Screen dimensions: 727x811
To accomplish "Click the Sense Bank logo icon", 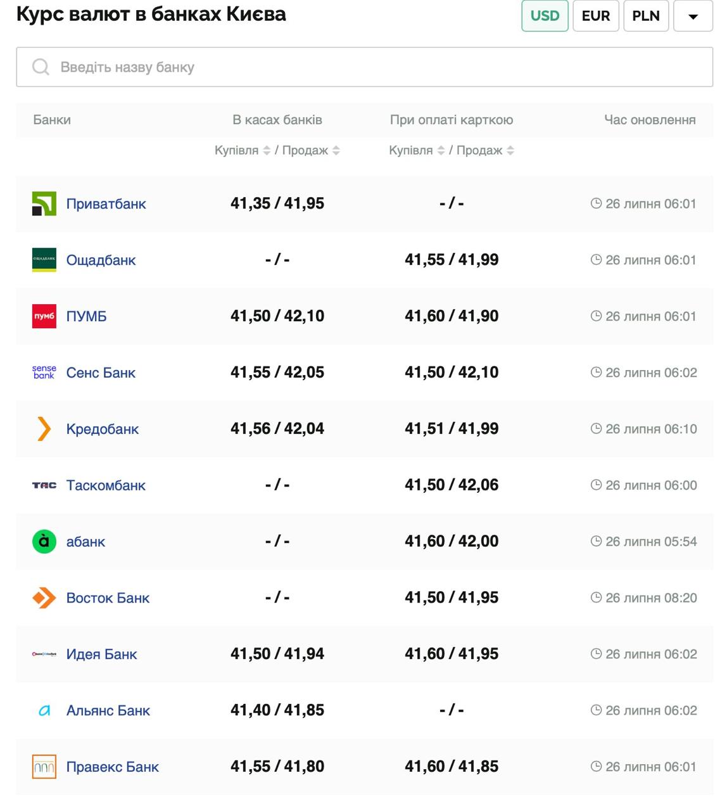I will (44, 373).
